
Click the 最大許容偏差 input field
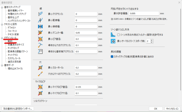[144, 14]
